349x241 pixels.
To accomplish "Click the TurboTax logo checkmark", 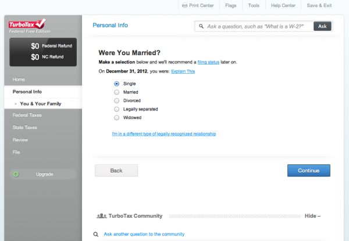I will click(x=41, y=23).
